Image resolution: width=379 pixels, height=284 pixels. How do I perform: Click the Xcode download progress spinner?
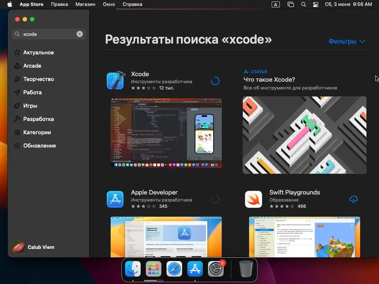click(215, 81)
